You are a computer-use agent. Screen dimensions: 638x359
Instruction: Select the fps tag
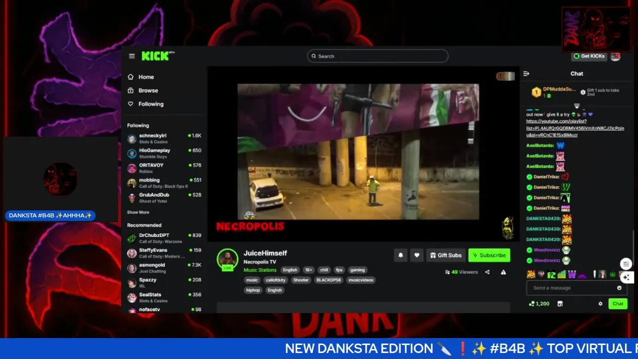coord(339,270)
